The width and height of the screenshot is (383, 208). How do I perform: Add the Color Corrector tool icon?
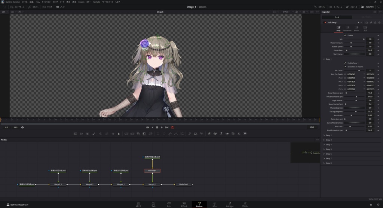tap(101, 134)
